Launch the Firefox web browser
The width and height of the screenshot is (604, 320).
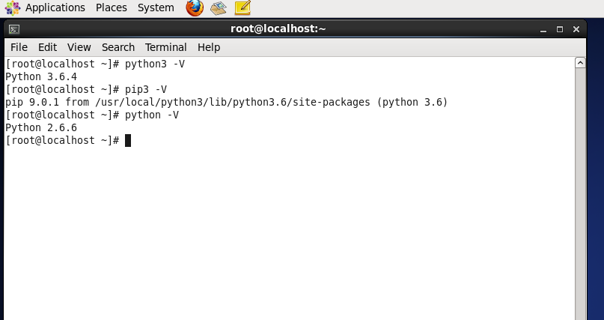195,8
